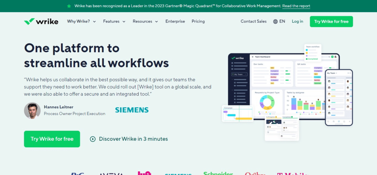Click Hannes Leitner's profile photo
377x175 pixels.
point(32,110)
